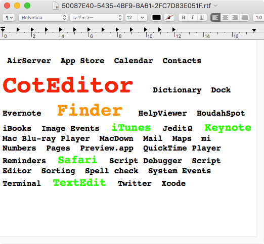
Task: Center align the text
Action: (225, 18)
